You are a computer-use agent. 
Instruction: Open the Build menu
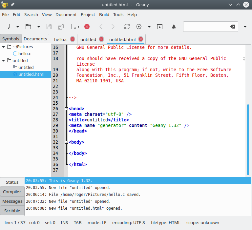[x=104, y=14]
